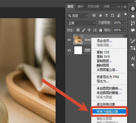Filter for type layers (T icon)
Screen dimensions: 136x123
click(107, 15)
